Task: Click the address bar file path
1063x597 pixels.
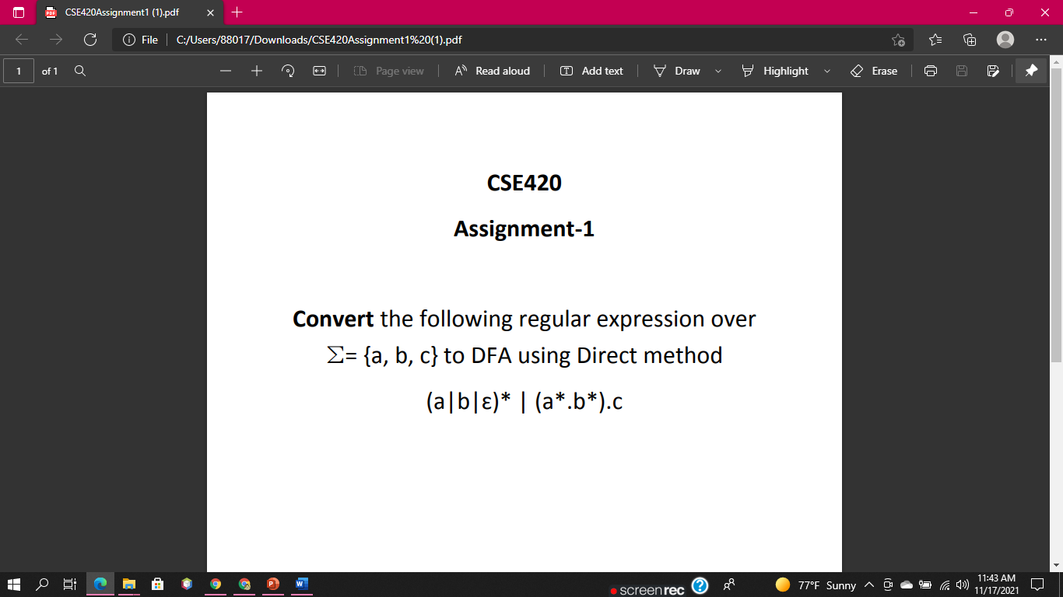Action: (319, 40)
